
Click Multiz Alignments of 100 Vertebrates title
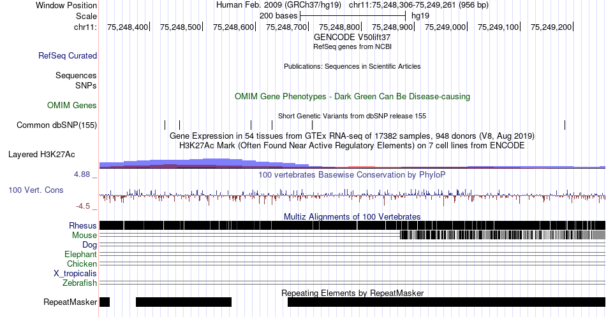click(352, 216)
